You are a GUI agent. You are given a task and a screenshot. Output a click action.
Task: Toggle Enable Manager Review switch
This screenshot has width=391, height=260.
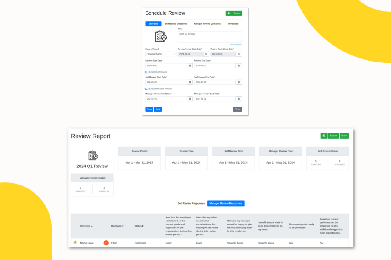click(147, 89)
